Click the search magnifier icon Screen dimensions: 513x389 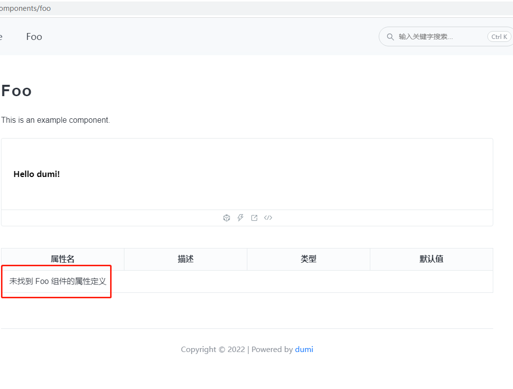click(x=390, y=36)
